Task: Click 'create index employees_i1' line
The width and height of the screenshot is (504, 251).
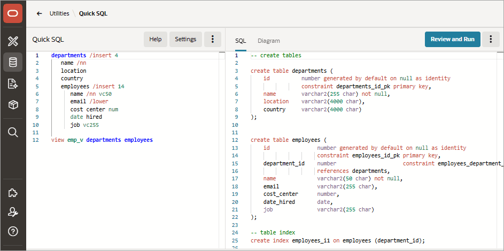Action: click(x=338, y=240)
